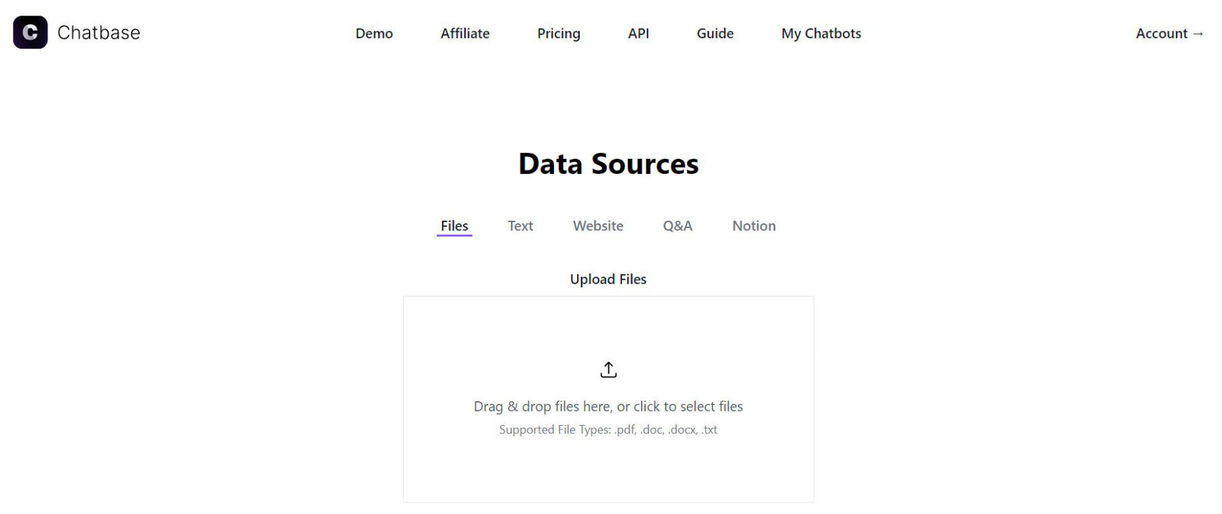This screenshot has width=1222, height=514.
Task: Go to the API page
Action: pos(638,33)
